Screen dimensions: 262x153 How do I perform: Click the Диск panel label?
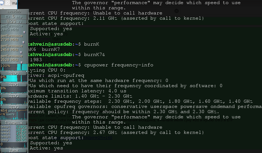pyautogui.click(x=14, y=151)
